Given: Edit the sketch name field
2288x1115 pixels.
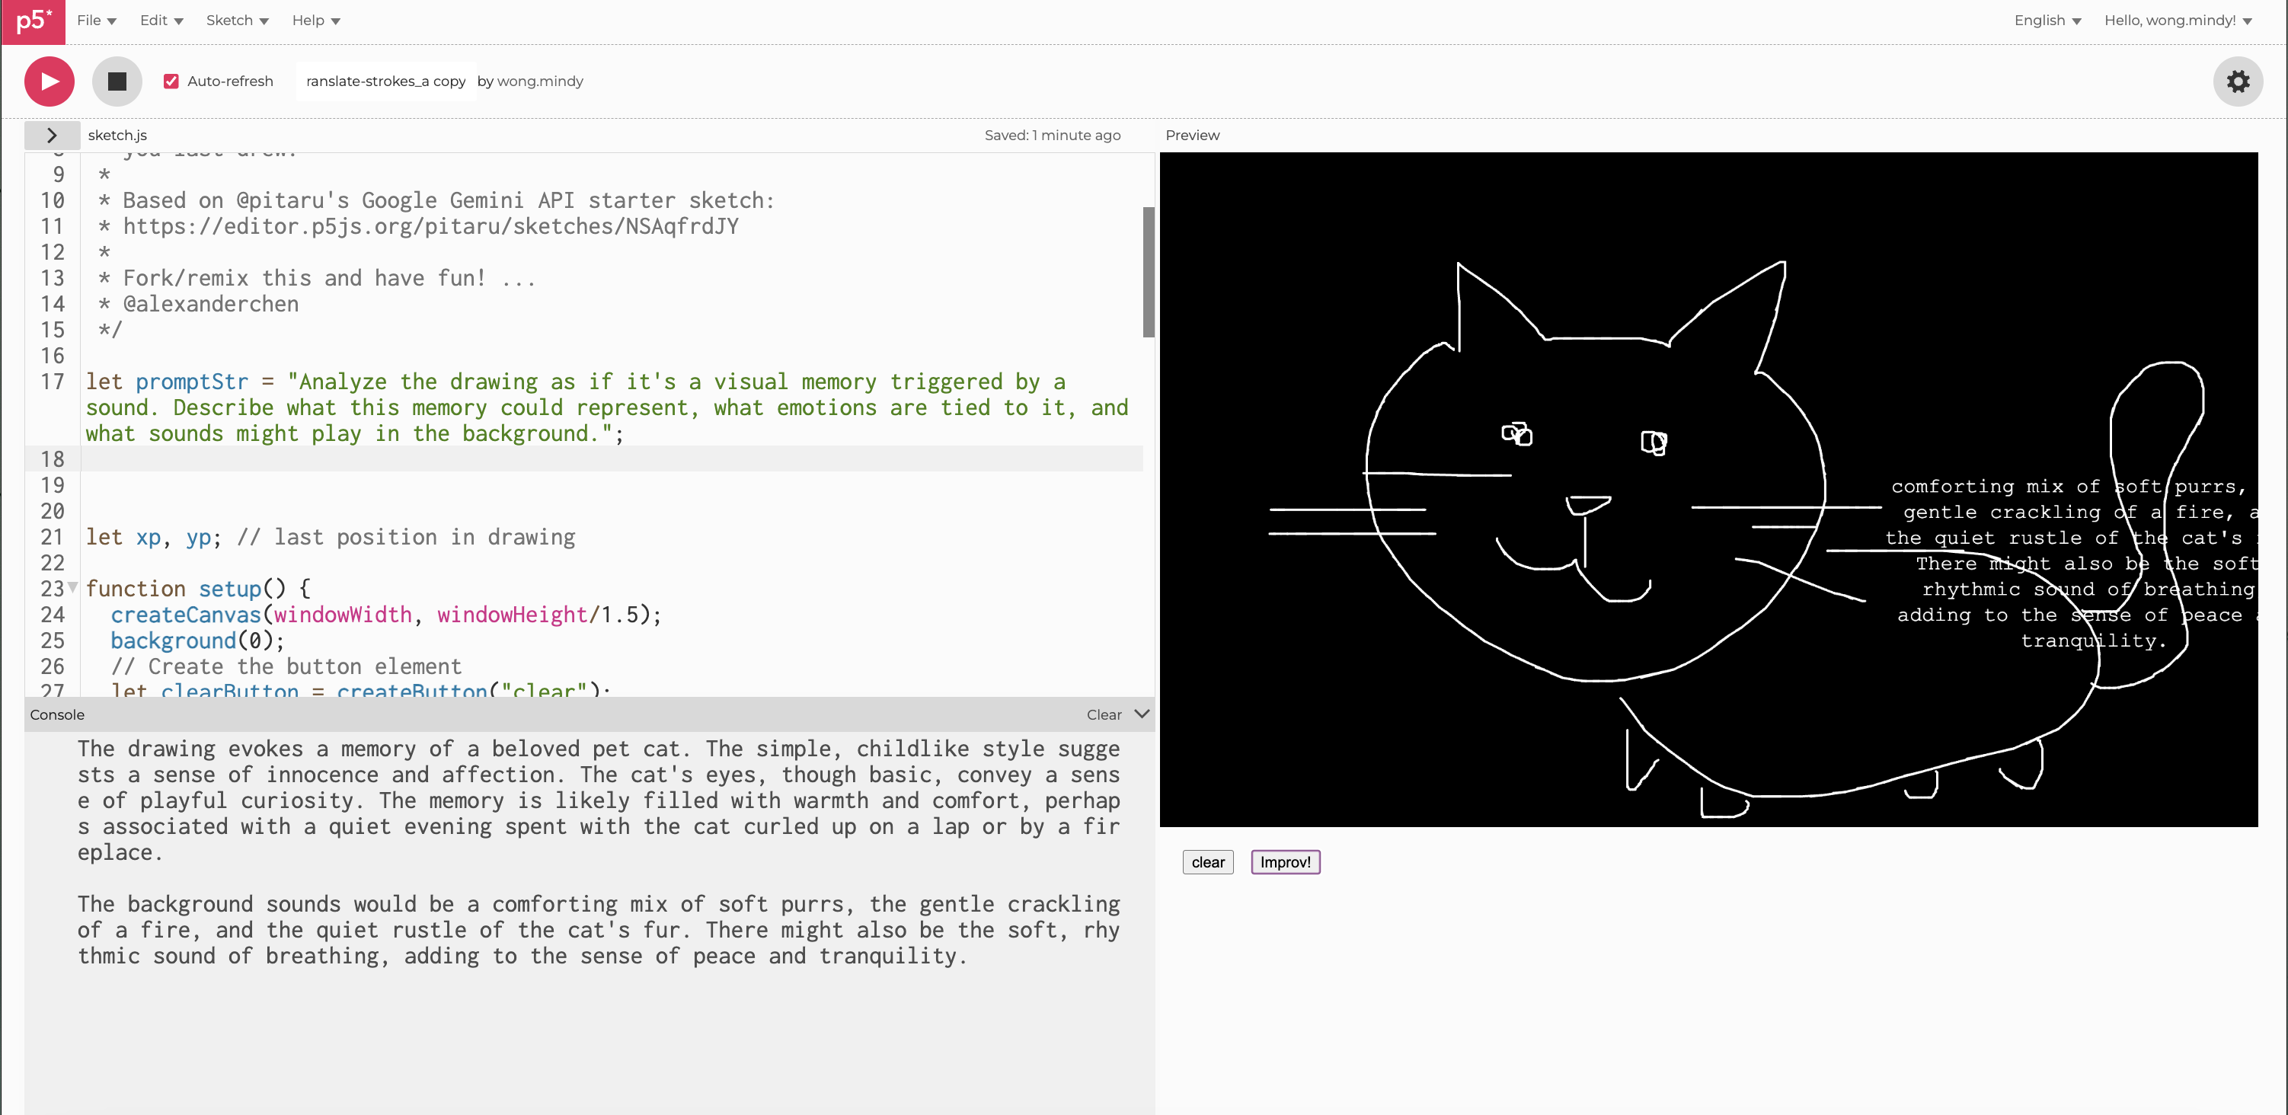Looking at the screenshot, I should pos(385,81).
